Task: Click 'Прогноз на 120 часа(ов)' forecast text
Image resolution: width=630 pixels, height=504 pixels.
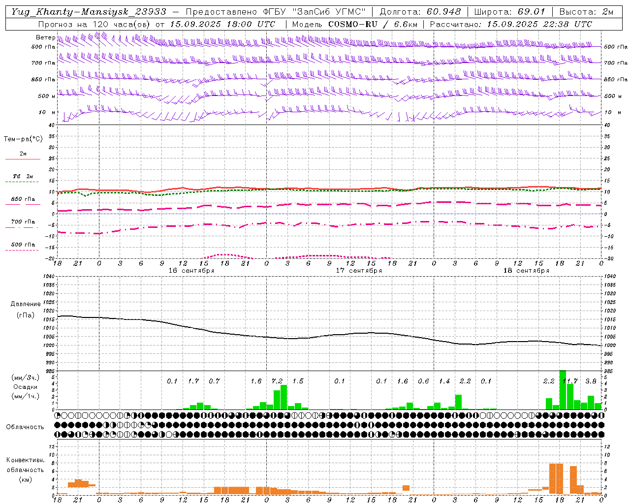Action: click(x=94, y=24)
